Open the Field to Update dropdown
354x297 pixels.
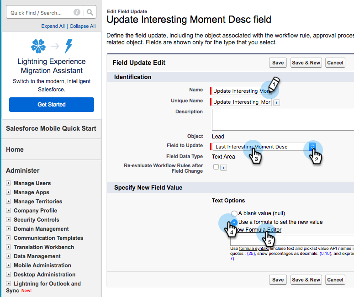click(x=312, y=147)
